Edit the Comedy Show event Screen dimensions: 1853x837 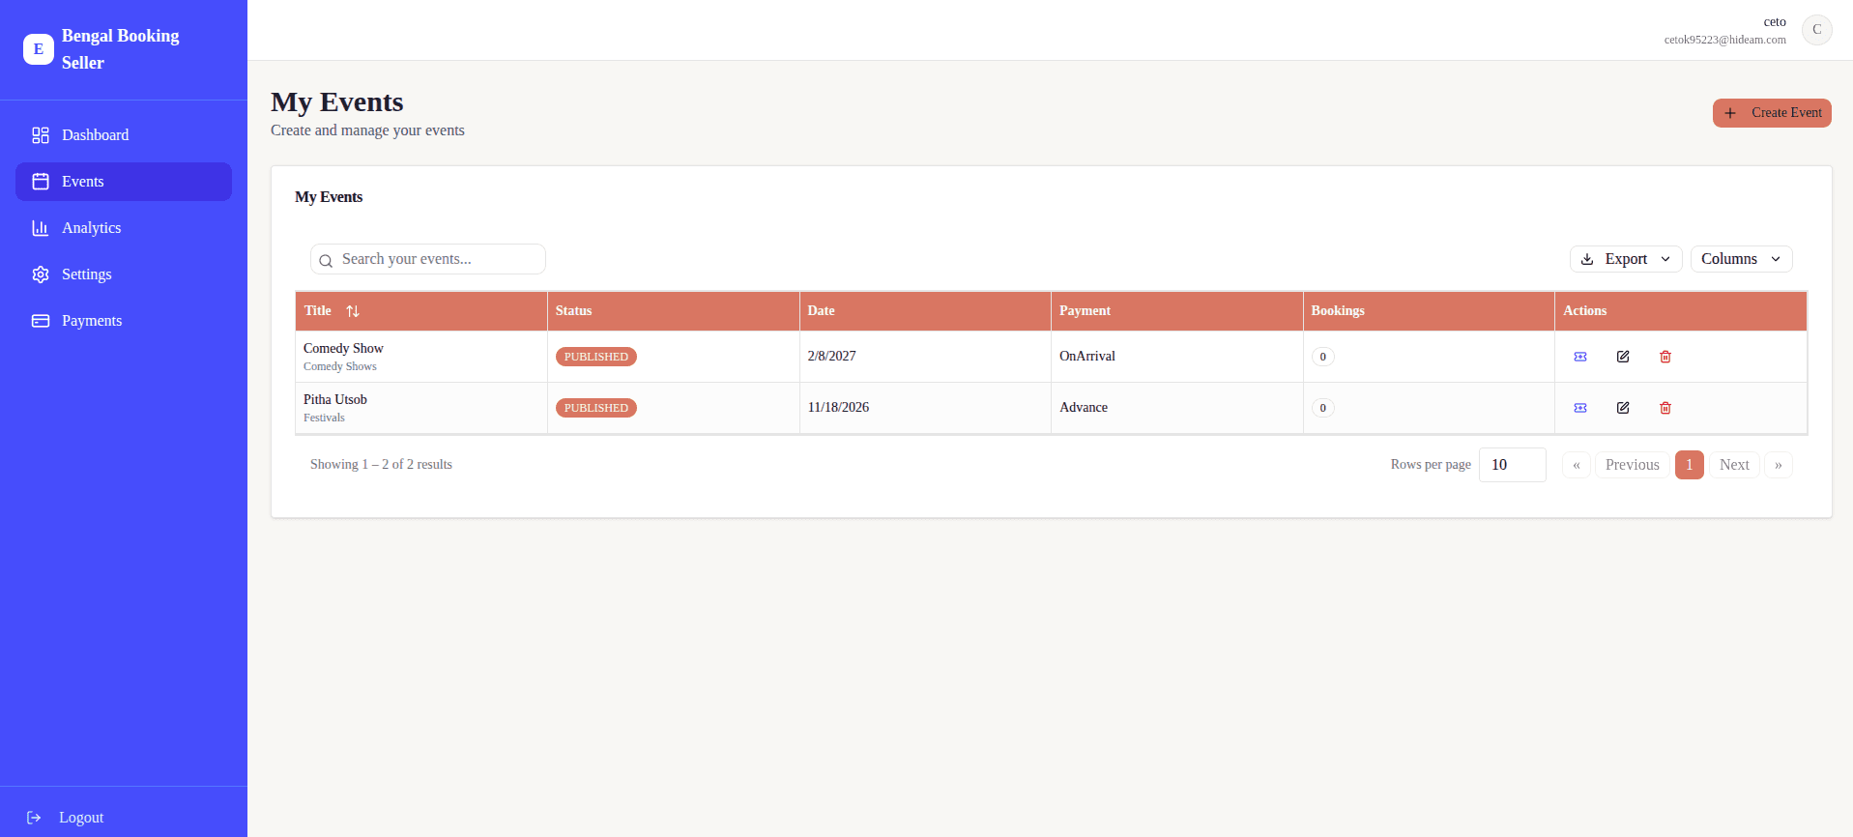[x=1623, y=357]
